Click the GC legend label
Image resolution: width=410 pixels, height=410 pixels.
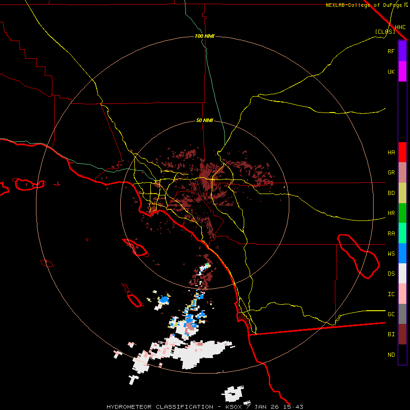click(x=391, y=314)
